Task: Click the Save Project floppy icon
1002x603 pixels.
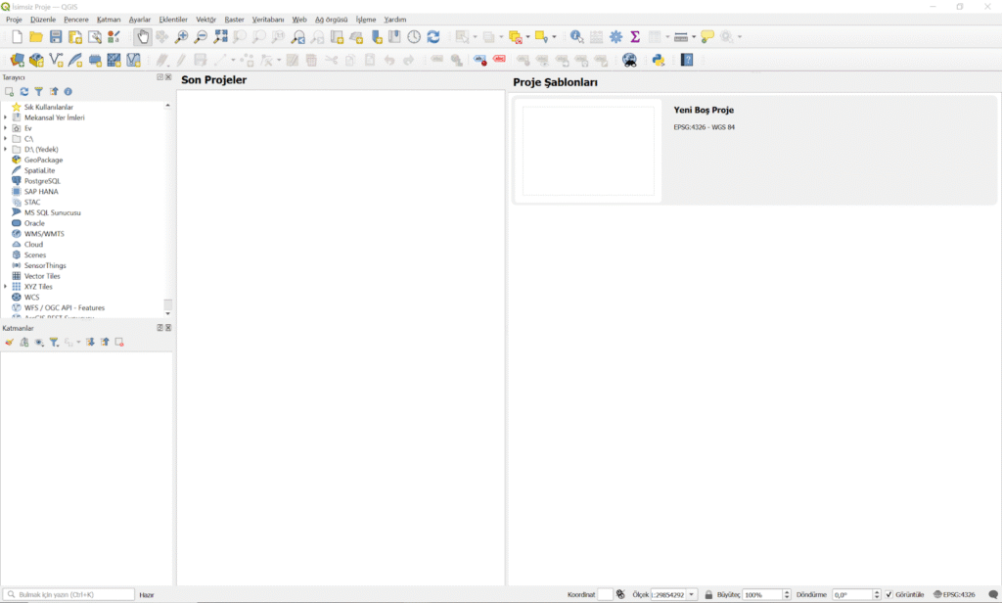Action: [56, 37]
